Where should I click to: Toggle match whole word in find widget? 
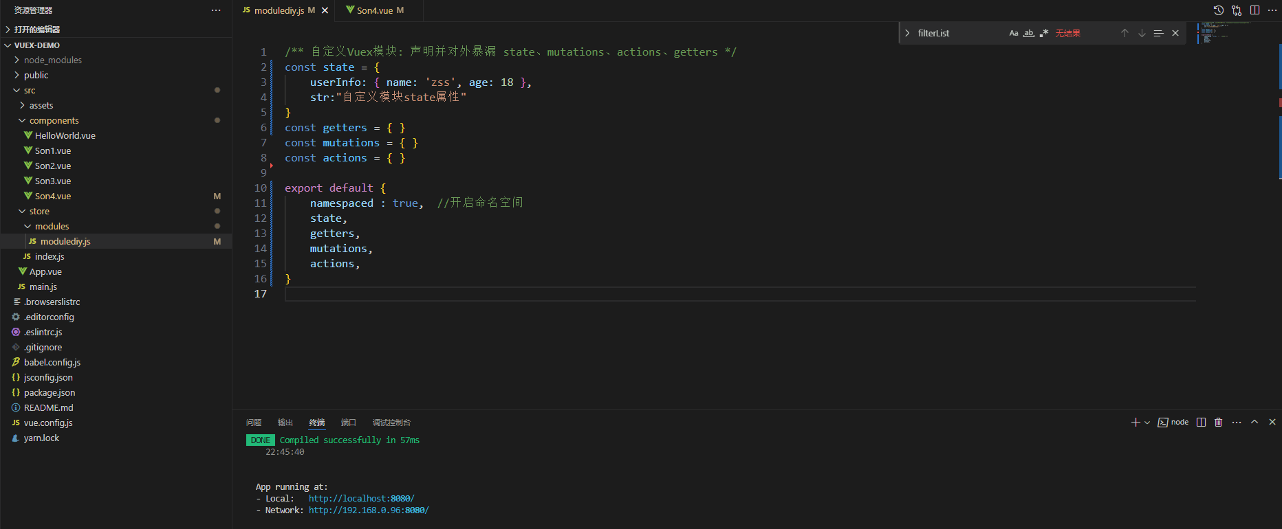pyautogui.click(x=1029, y=33)
